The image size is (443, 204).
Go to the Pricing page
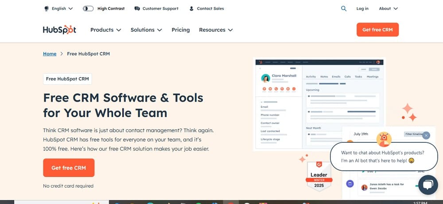(x=181, y=30)
